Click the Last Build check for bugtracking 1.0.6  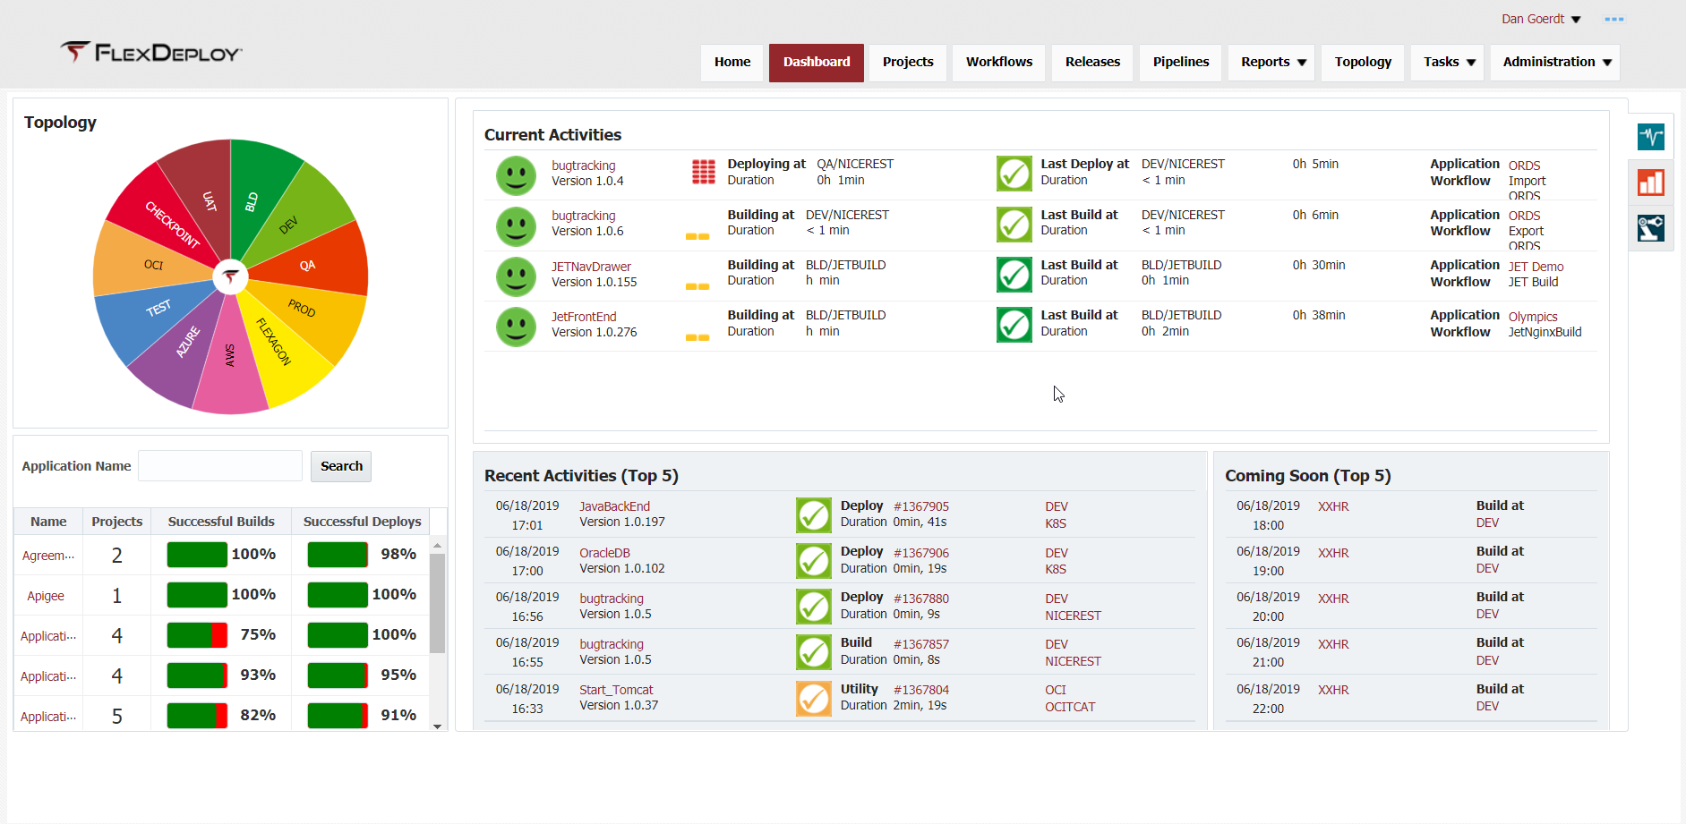coord(1014,225)
